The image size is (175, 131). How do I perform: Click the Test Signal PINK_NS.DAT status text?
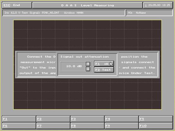coord(40,13)
